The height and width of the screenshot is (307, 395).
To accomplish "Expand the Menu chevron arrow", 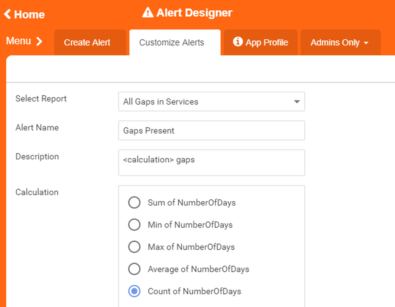I will (x=39, y=41).
